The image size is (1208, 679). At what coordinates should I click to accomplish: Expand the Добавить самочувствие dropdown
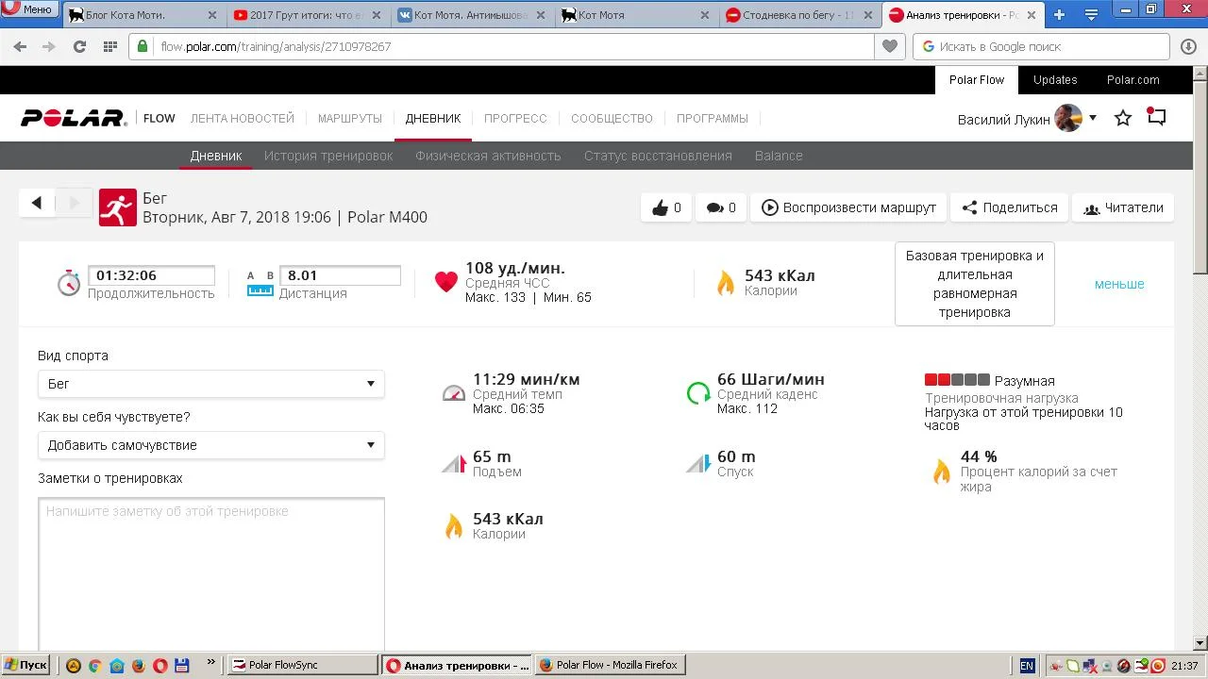[x=210, y=445]
